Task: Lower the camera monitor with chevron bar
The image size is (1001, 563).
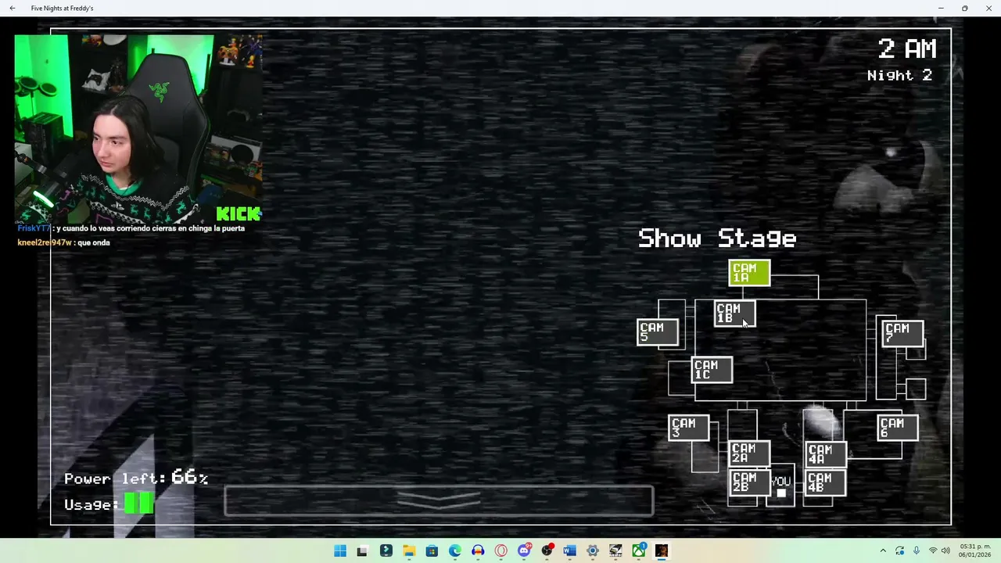Action: (439, 501)
